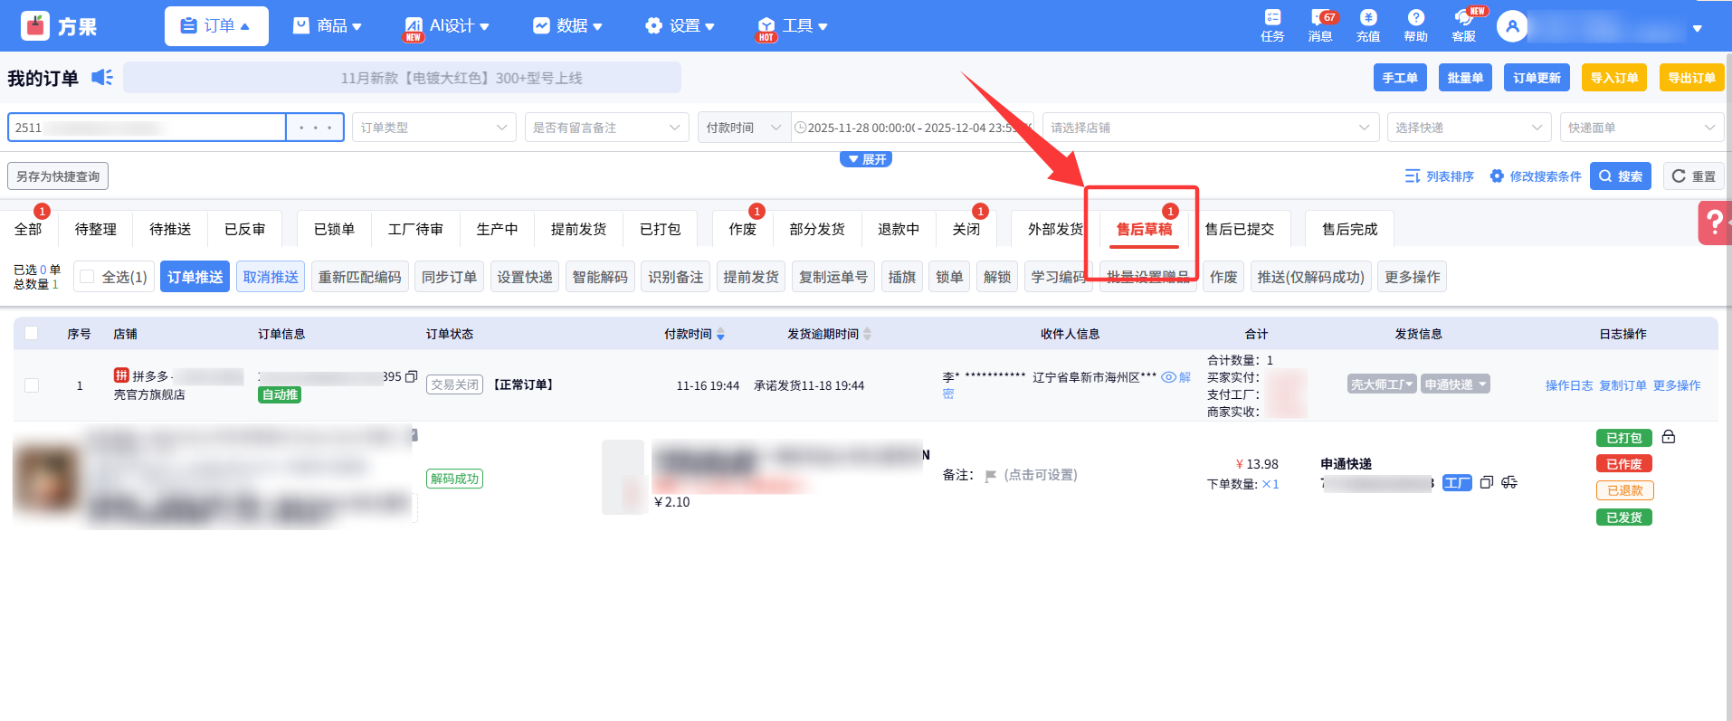Open the 任务 task list icon
Viewport: 1732px width, 721px height.
[x=1272, y=19]
